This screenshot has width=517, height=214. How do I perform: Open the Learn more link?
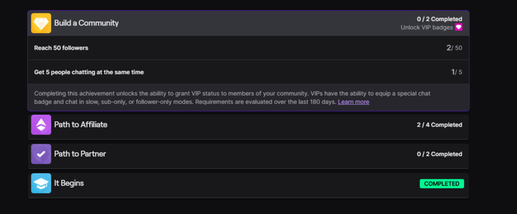[x=353, y=102]
